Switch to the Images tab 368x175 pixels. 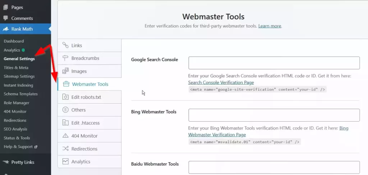tap(89, 71)
